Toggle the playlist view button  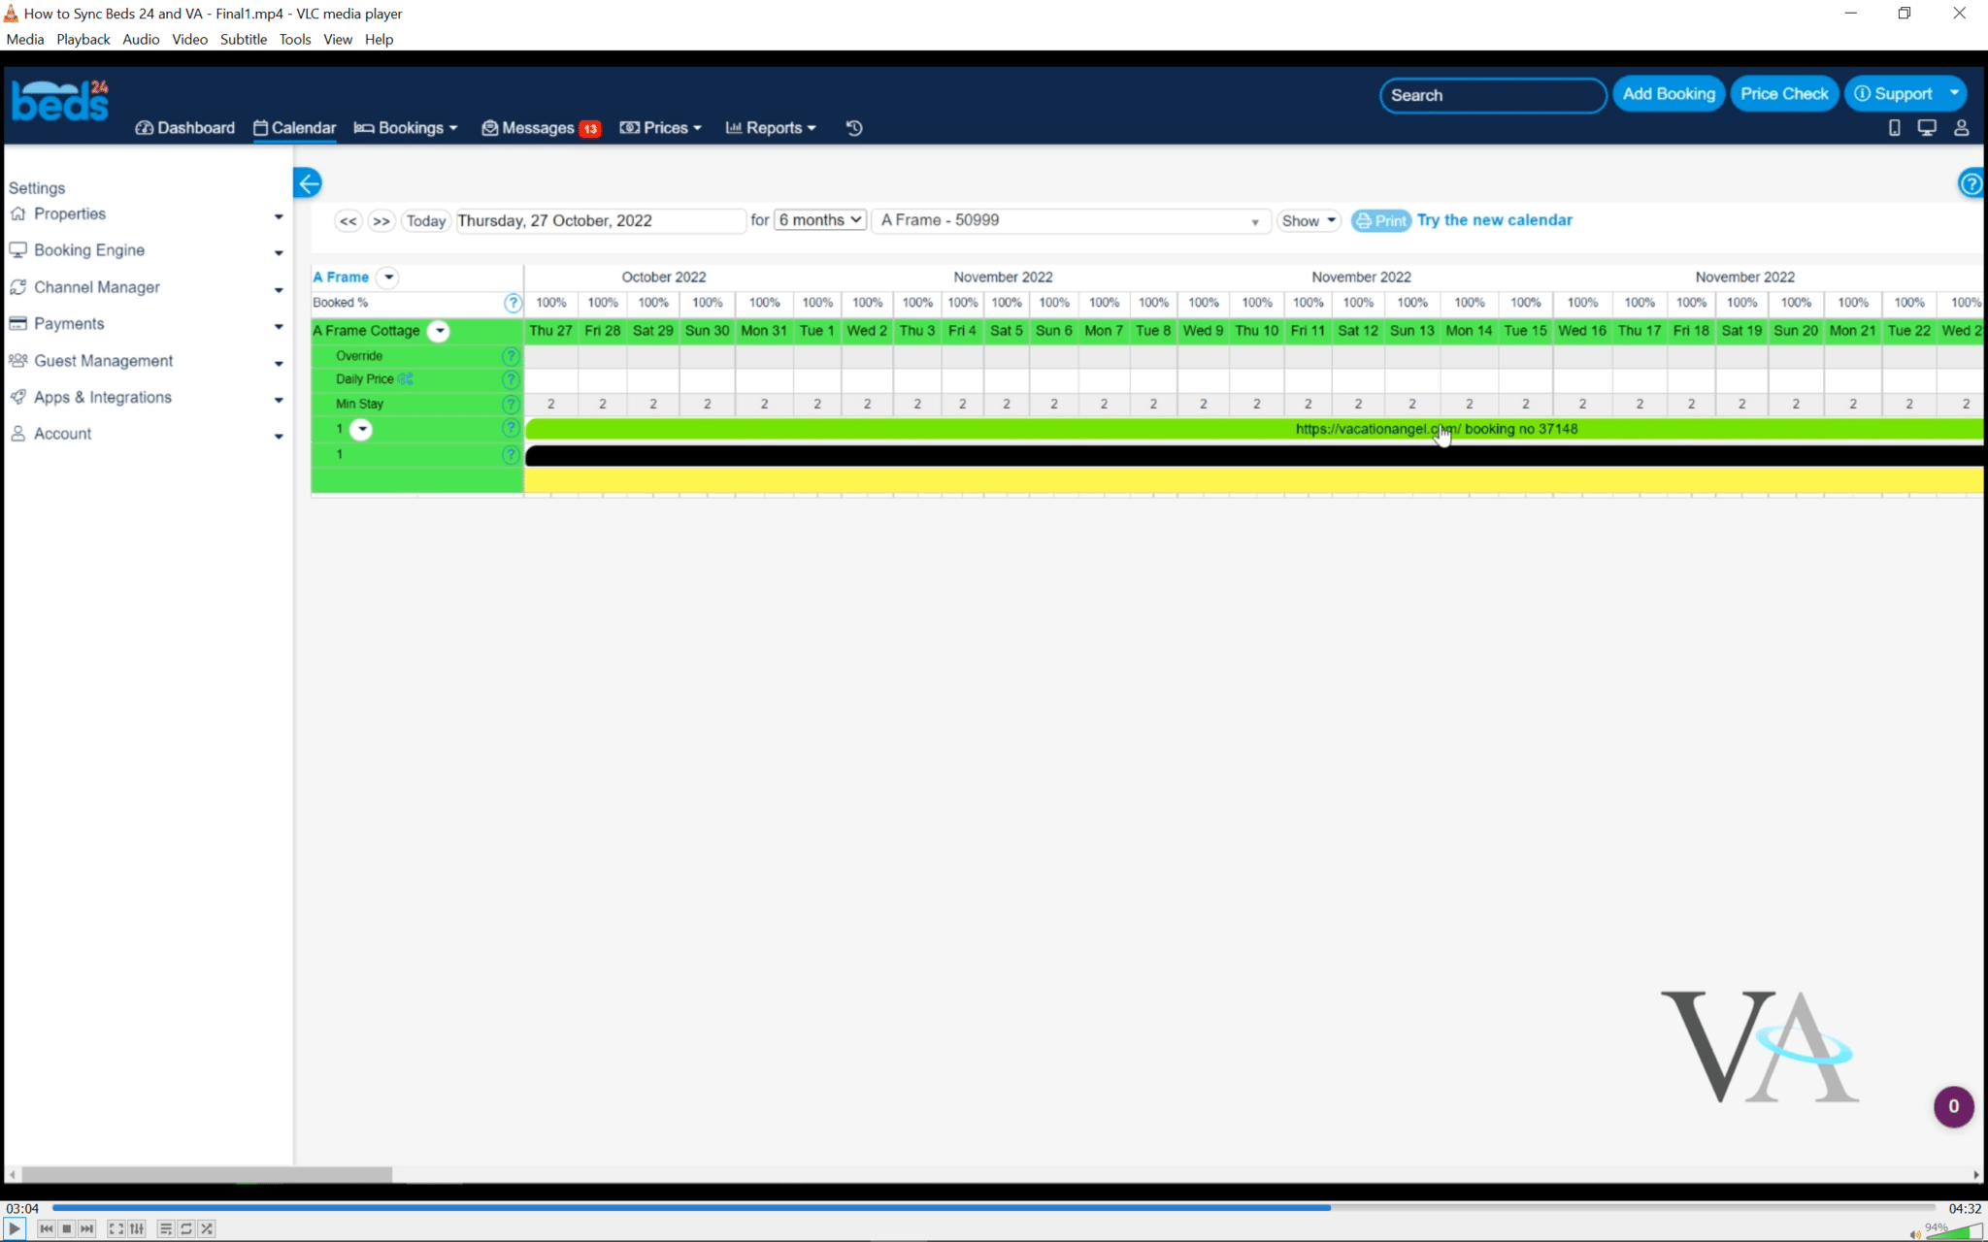[166, 1228]
